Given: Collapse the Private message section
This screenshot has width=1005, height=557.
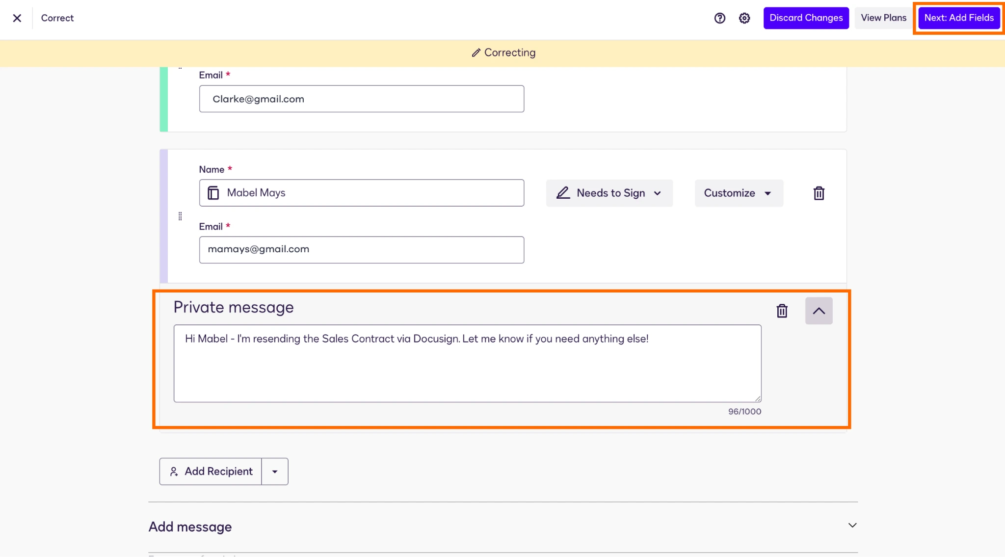Looking at the screenshot, I should (x=819, y=311).
